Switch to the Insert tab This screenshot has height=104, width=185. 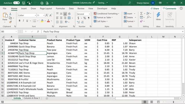[x=24, y=8]
